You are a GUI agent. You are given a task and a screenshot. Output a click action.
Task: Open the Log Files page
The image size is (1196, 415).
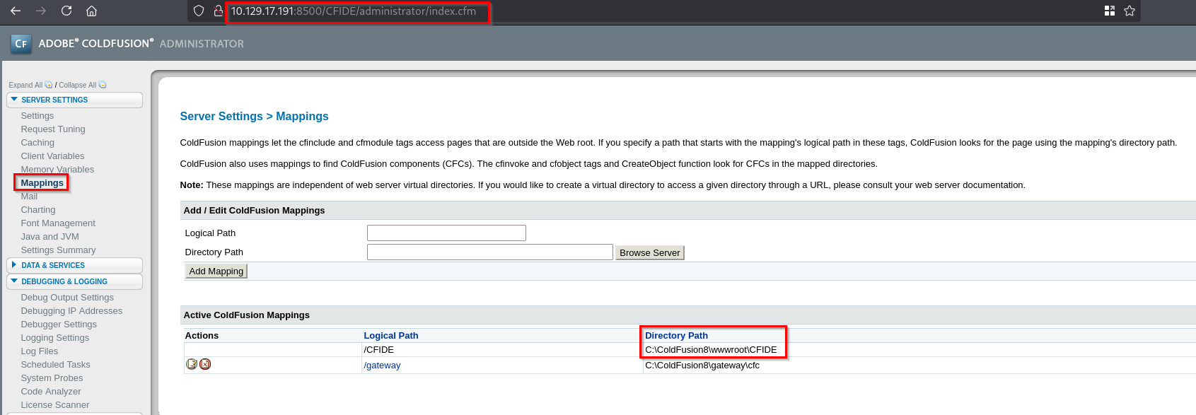tap(40, 351)
